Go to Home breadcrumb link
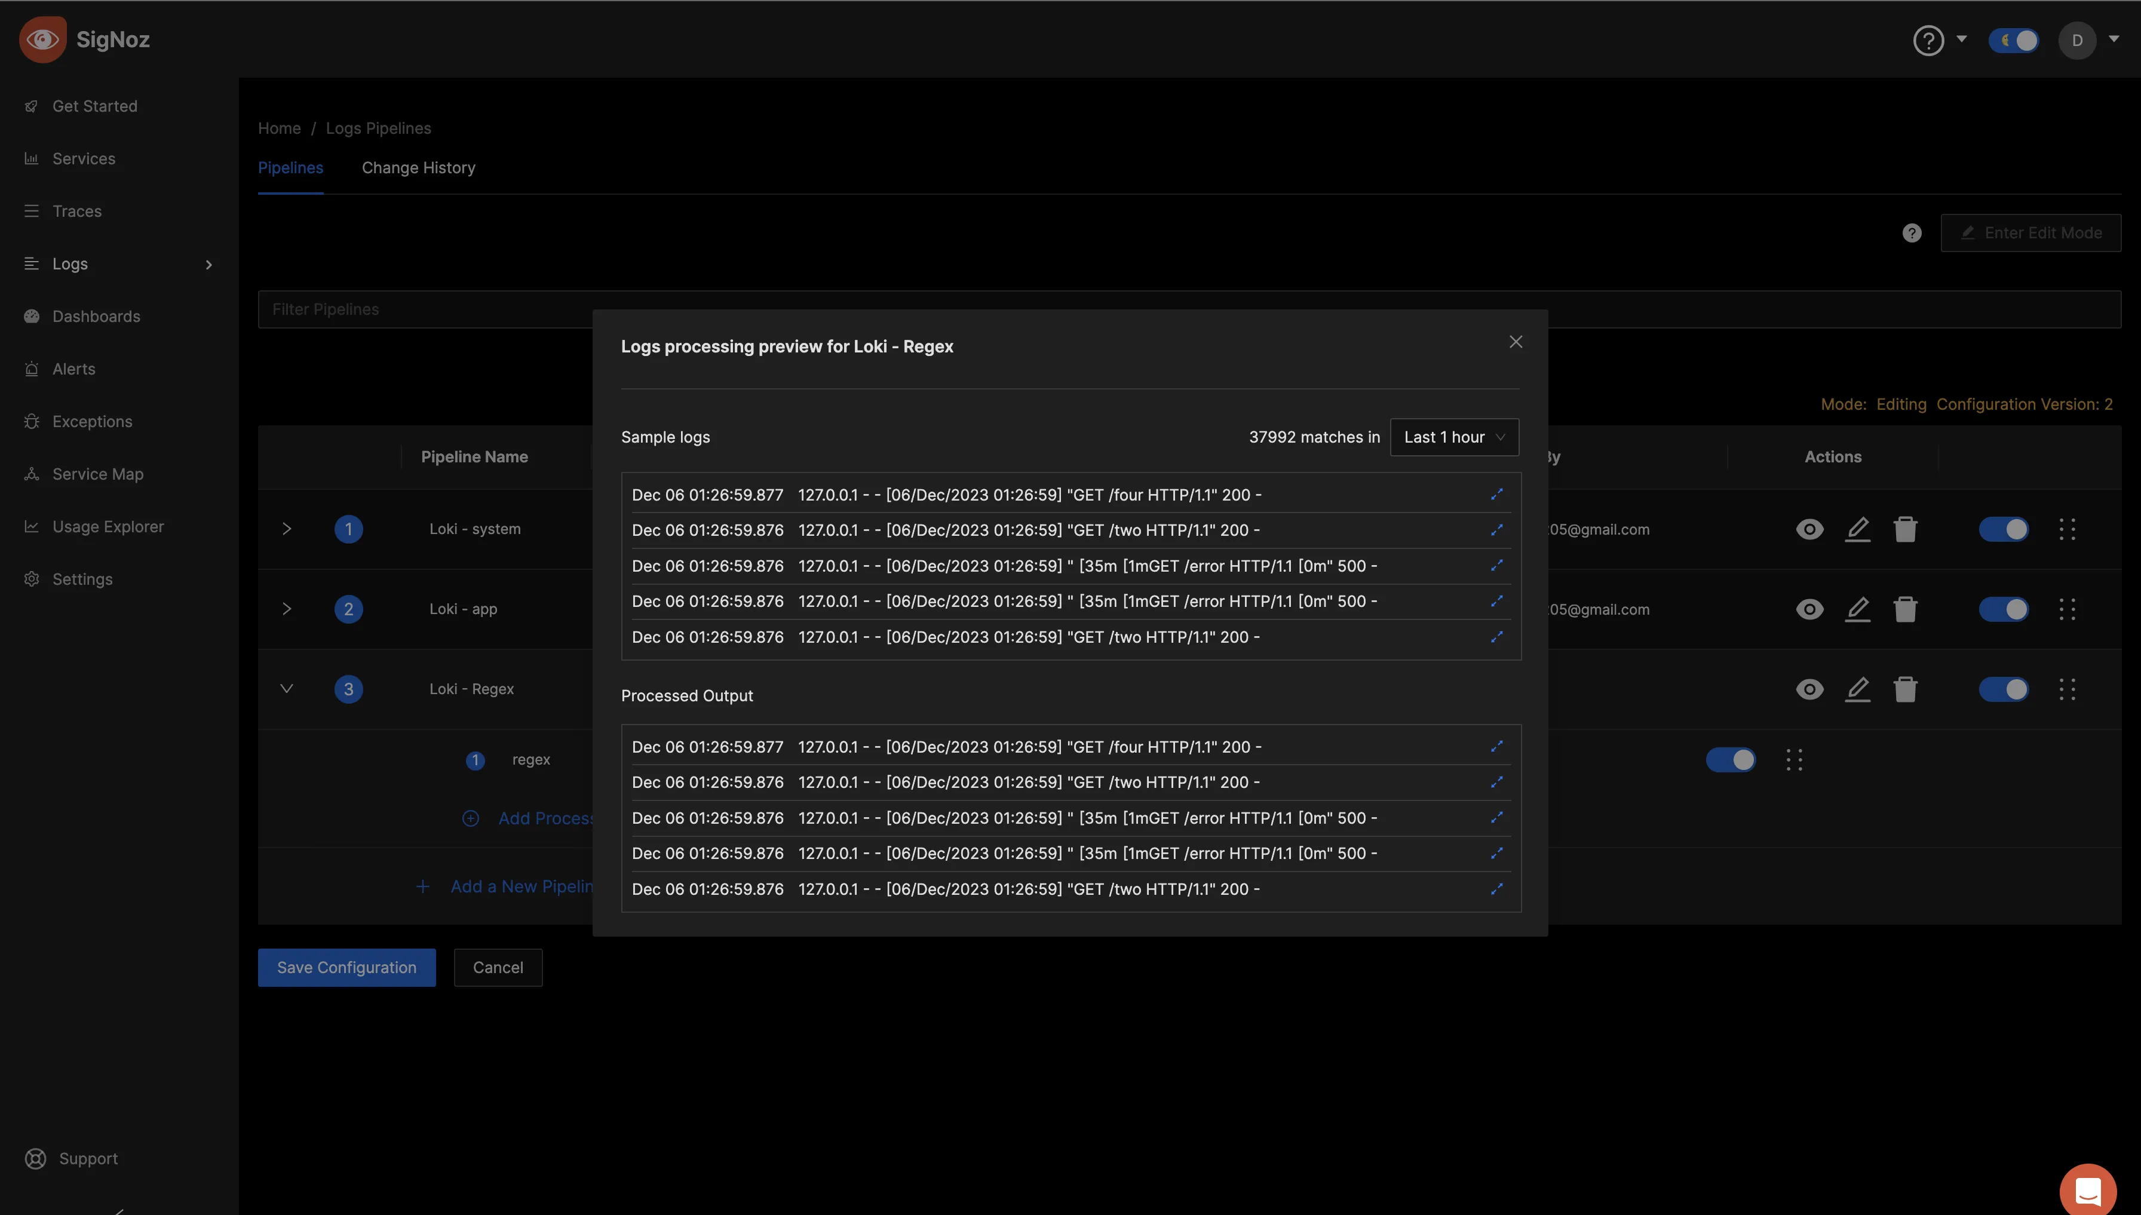 pyautogui.click(x=279, y=128)
